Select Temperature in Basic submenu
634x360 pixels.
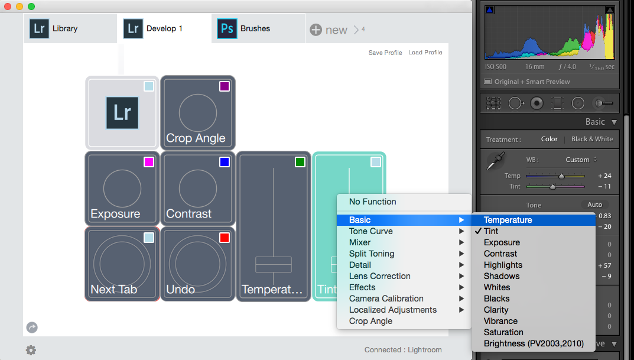coord(534,220)
